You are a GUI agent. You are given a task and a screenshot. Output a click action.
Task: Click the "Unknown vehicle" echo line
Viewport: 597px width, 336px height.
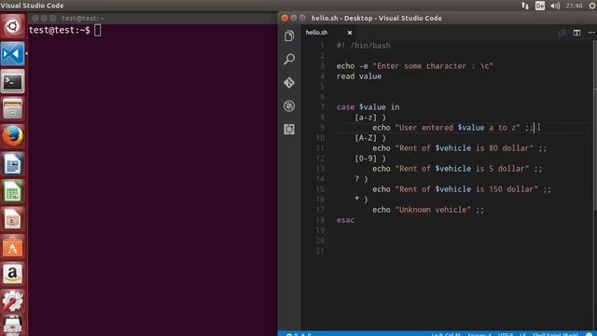pyautogui.click(x=428, y=210)
